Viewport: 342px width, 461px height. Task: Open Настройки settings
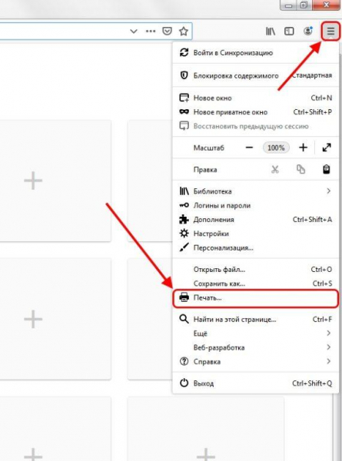[255, 234]
